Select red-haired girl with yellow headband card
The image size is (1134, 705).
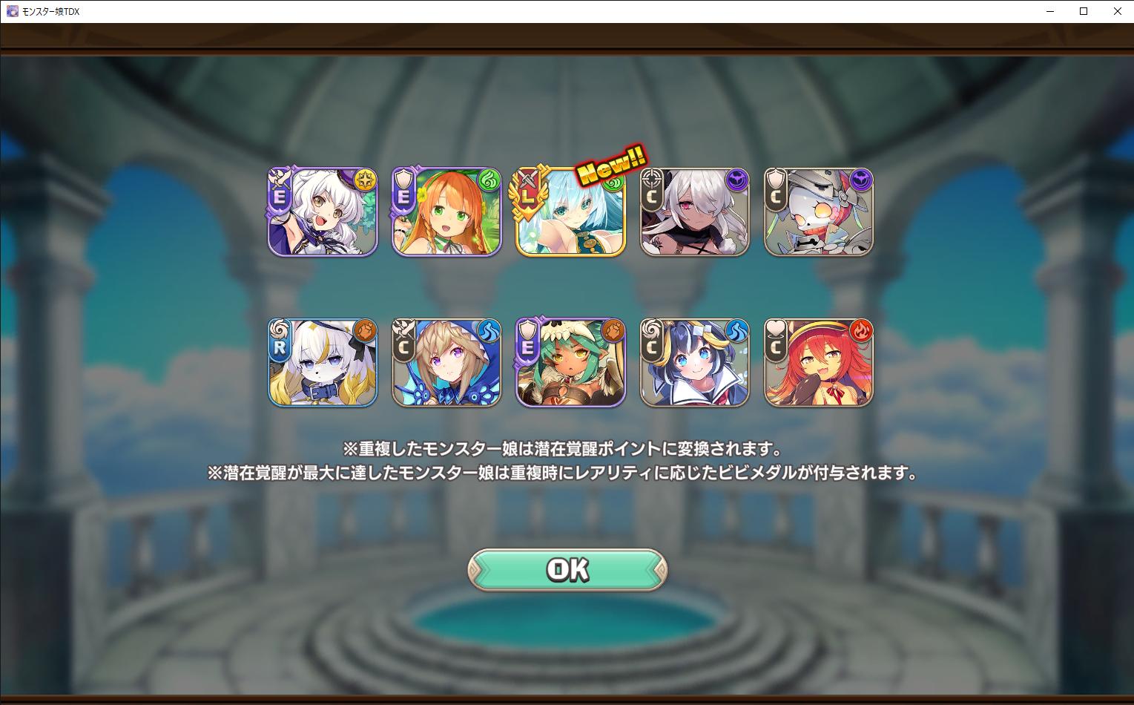819,363
